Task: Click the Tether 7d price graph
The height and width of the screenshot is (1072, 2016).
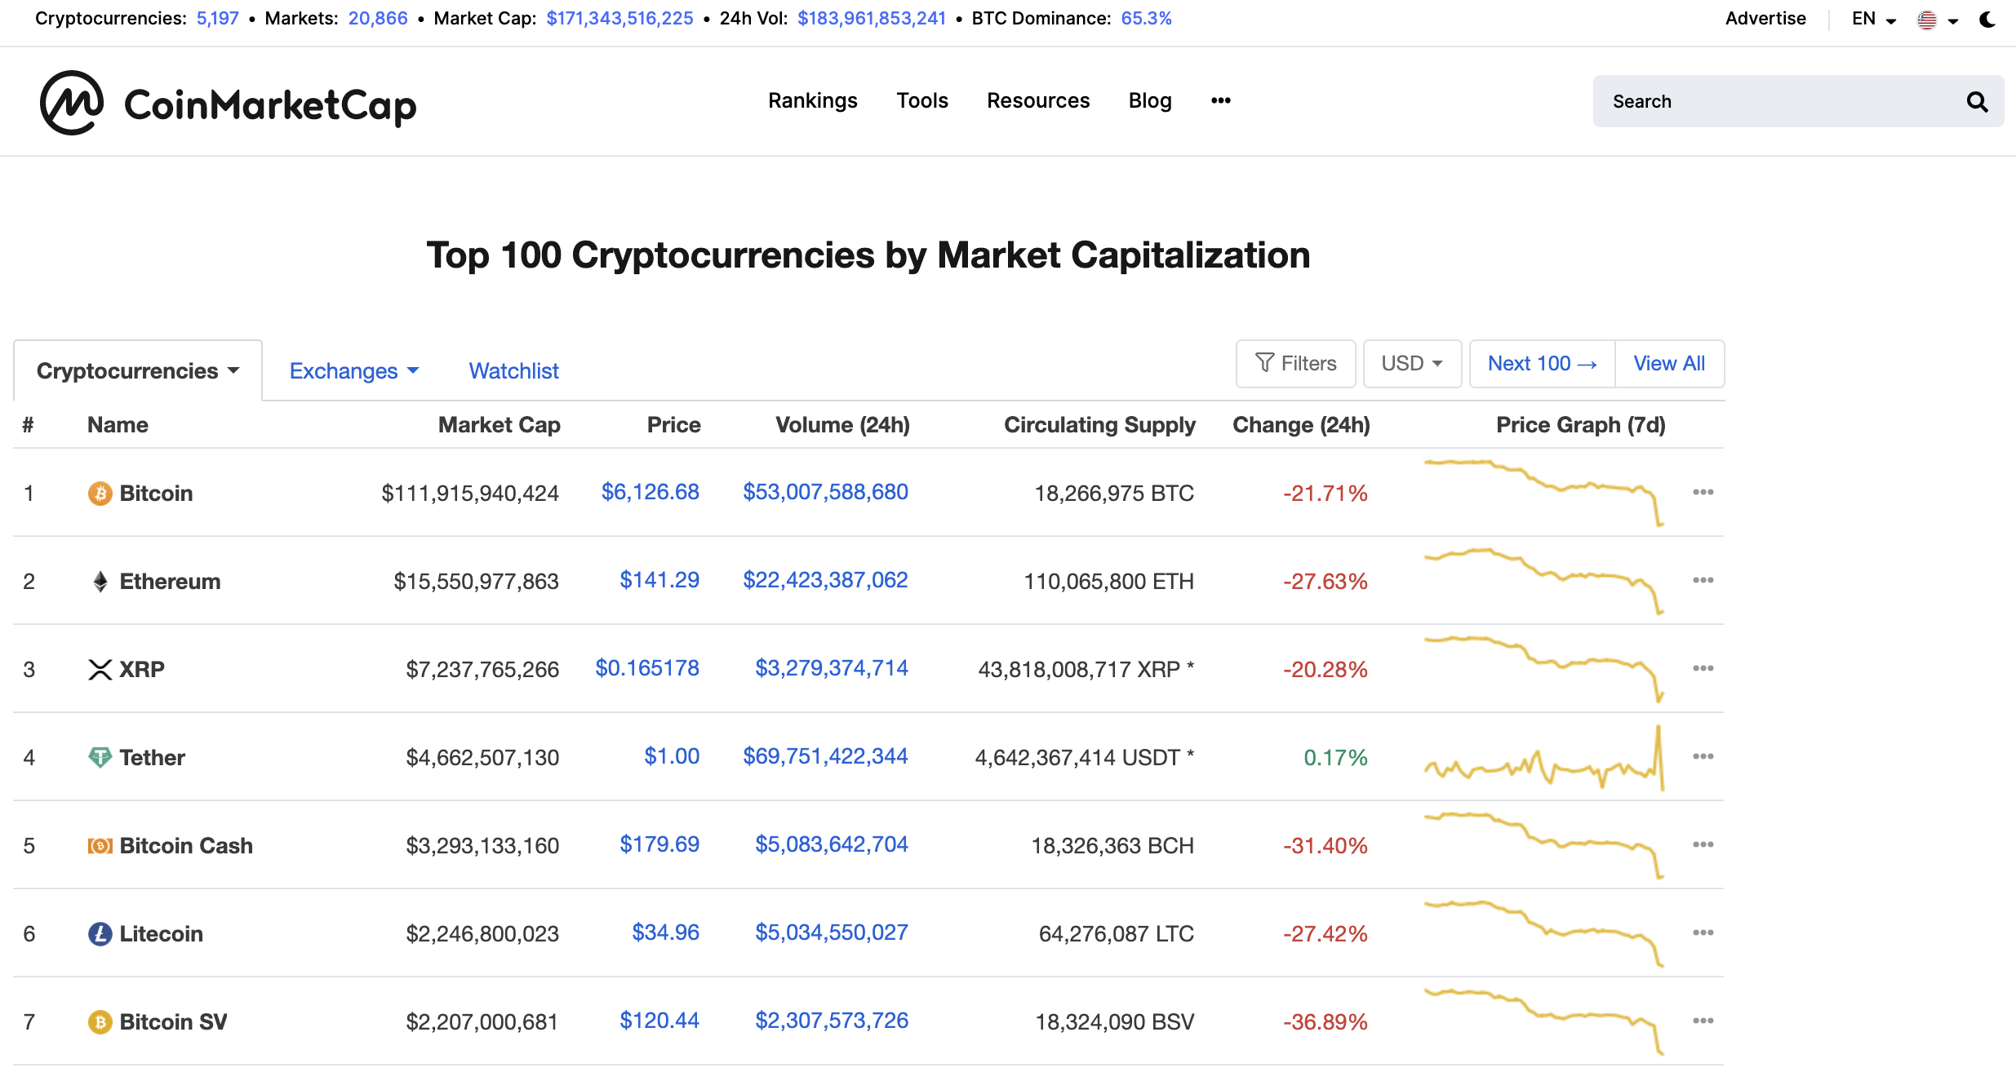Action: tap(1543, 758)
